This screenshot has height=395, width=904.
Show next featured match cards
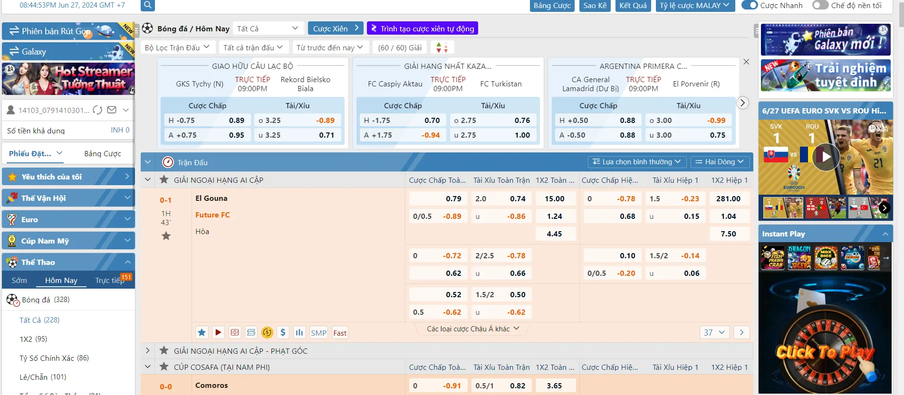[x=742, y=103]
